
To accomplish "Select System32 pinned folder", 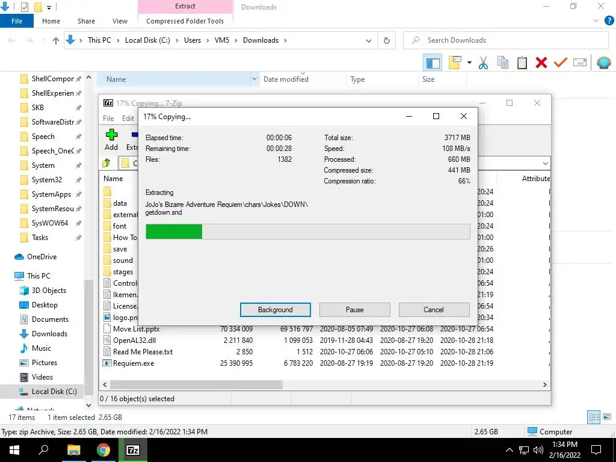I will pos(47,180).
